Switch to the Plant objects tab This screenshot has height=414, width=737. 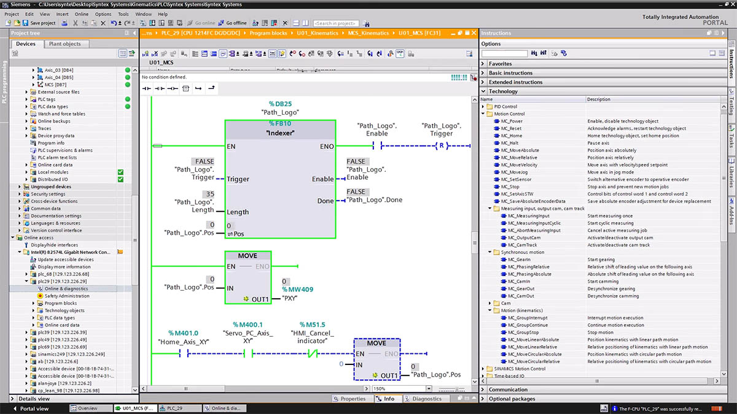65,44
